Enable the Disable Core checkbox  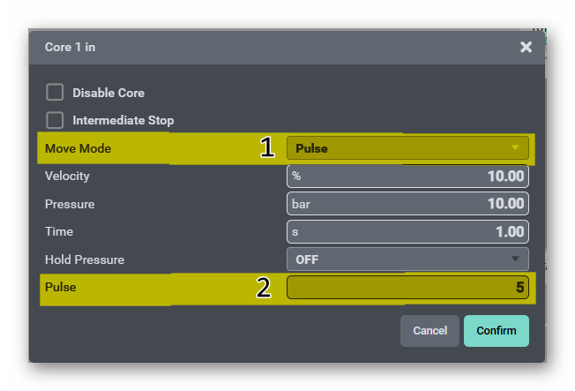coord(55,93)
